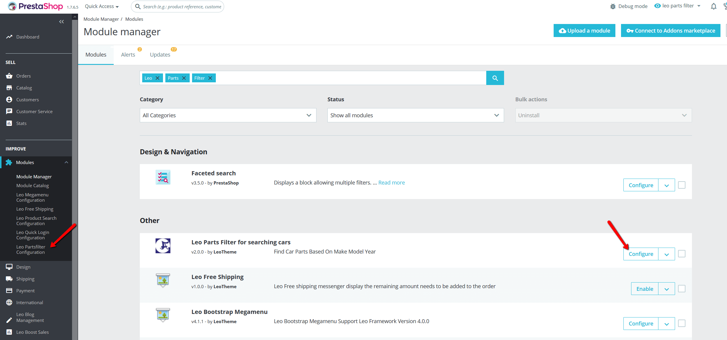Click the Modules puzzle icon
The width and height of the screenshot is (727, 340).
[x=9, y=162]
